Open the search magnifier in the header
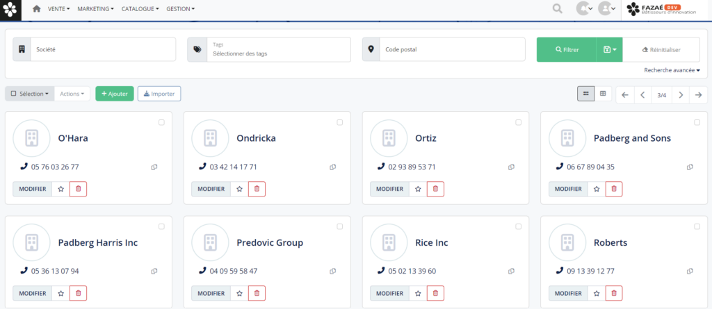The image size is (712, 309). click(557, 8)
